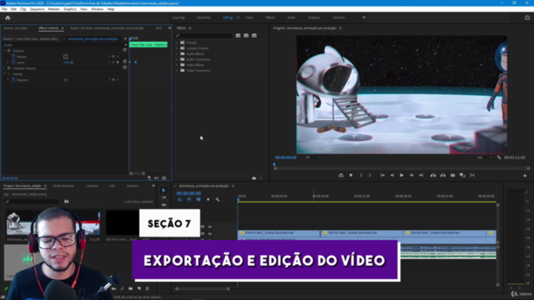
Task: Click the YUV effects filter icon
Action: 254,35
